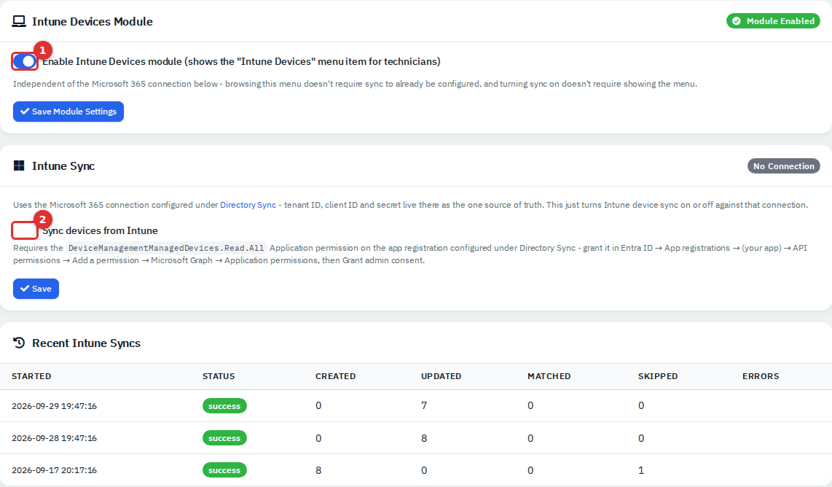Click the skipped value 1 in 2026-09-17 row

(641, 470)
